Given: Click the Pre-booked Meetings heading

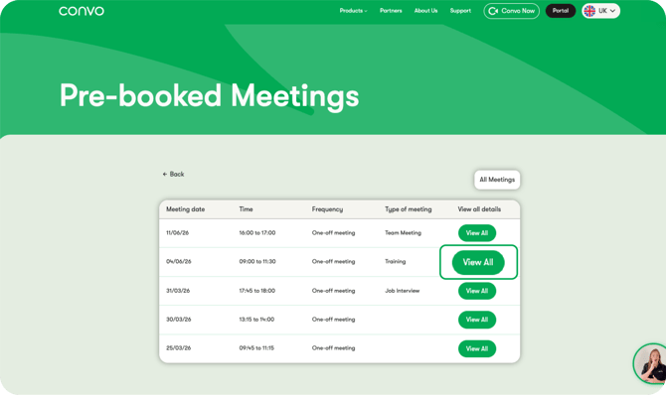Looking at the screenshot, I should (209, 96).
